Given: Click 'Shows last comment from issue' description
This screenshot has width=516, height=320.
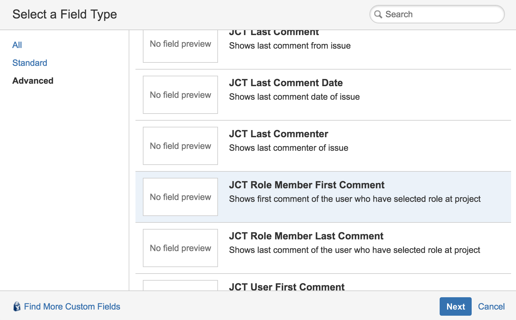Looking at the screenshot, I should click(x=290, y=46).
